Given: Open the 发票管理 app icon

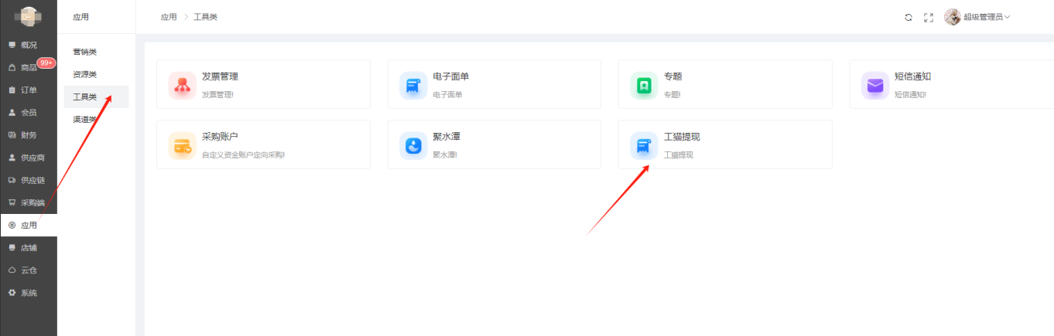Looking at the screenshot, I should [183, 85].
